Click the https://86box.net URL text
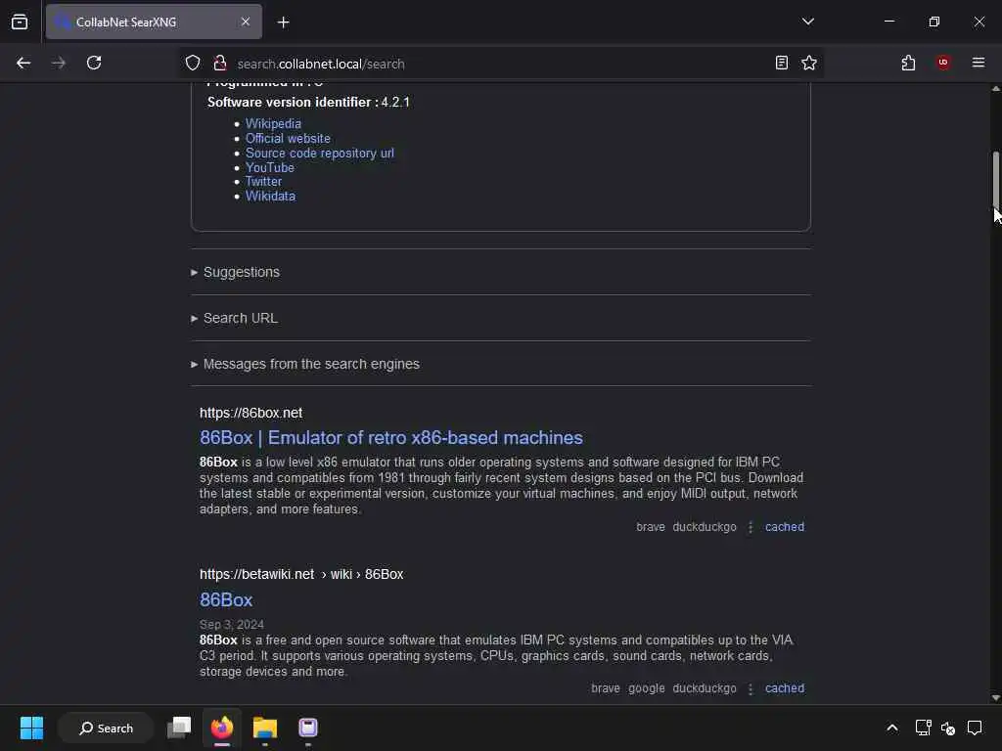 250,414
